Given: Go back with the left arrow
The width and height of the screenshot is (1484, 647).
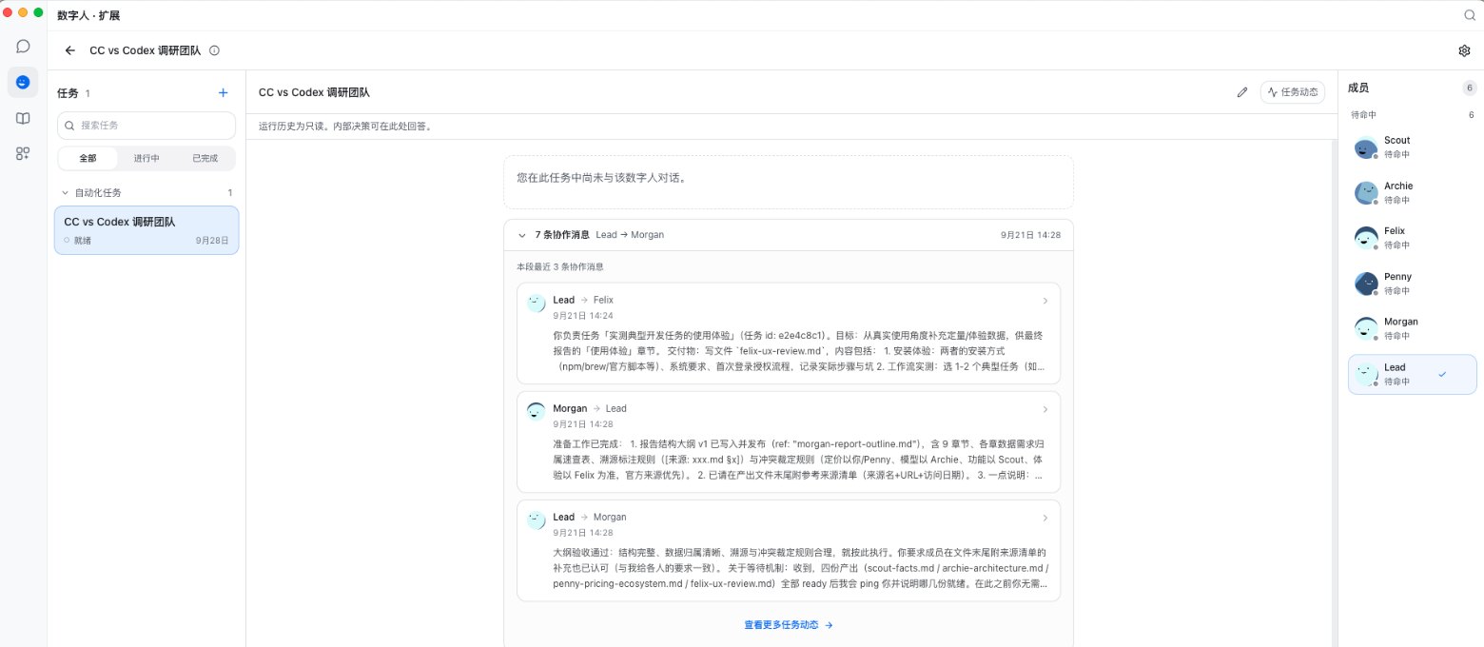Looking at the screenshot, I should point(70,50).
